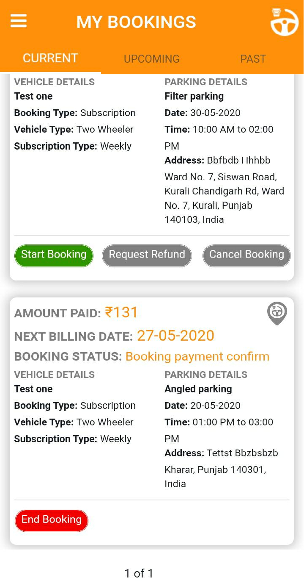Tap the next billing date 27-05-2020
This screenshot has height=583, width=304.
[x=175, y=336]
